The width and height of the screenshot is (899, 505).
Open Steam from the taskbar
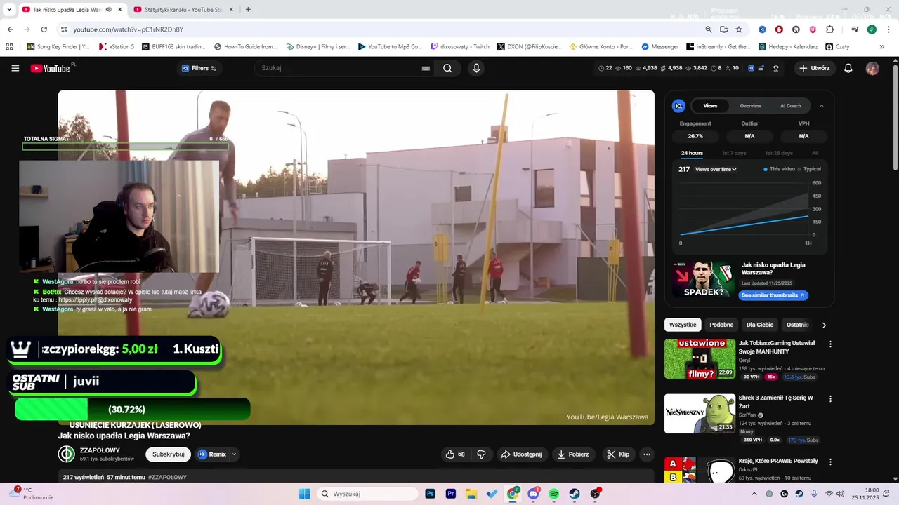tap(575, 494)
